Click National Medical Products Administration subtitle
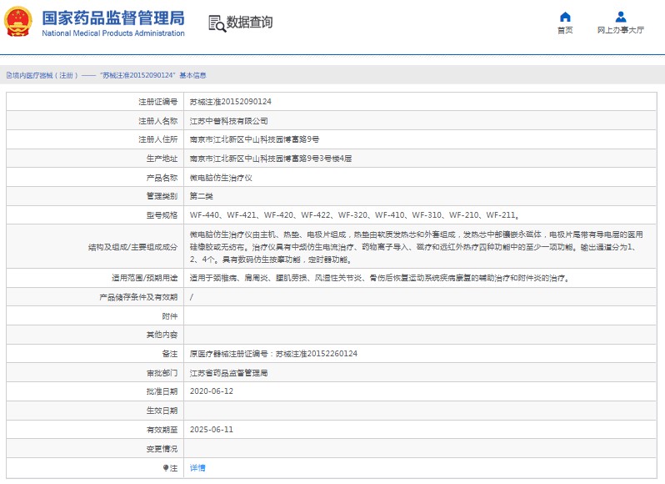Screen dimensions: 665x484 [x=112, y=33]
